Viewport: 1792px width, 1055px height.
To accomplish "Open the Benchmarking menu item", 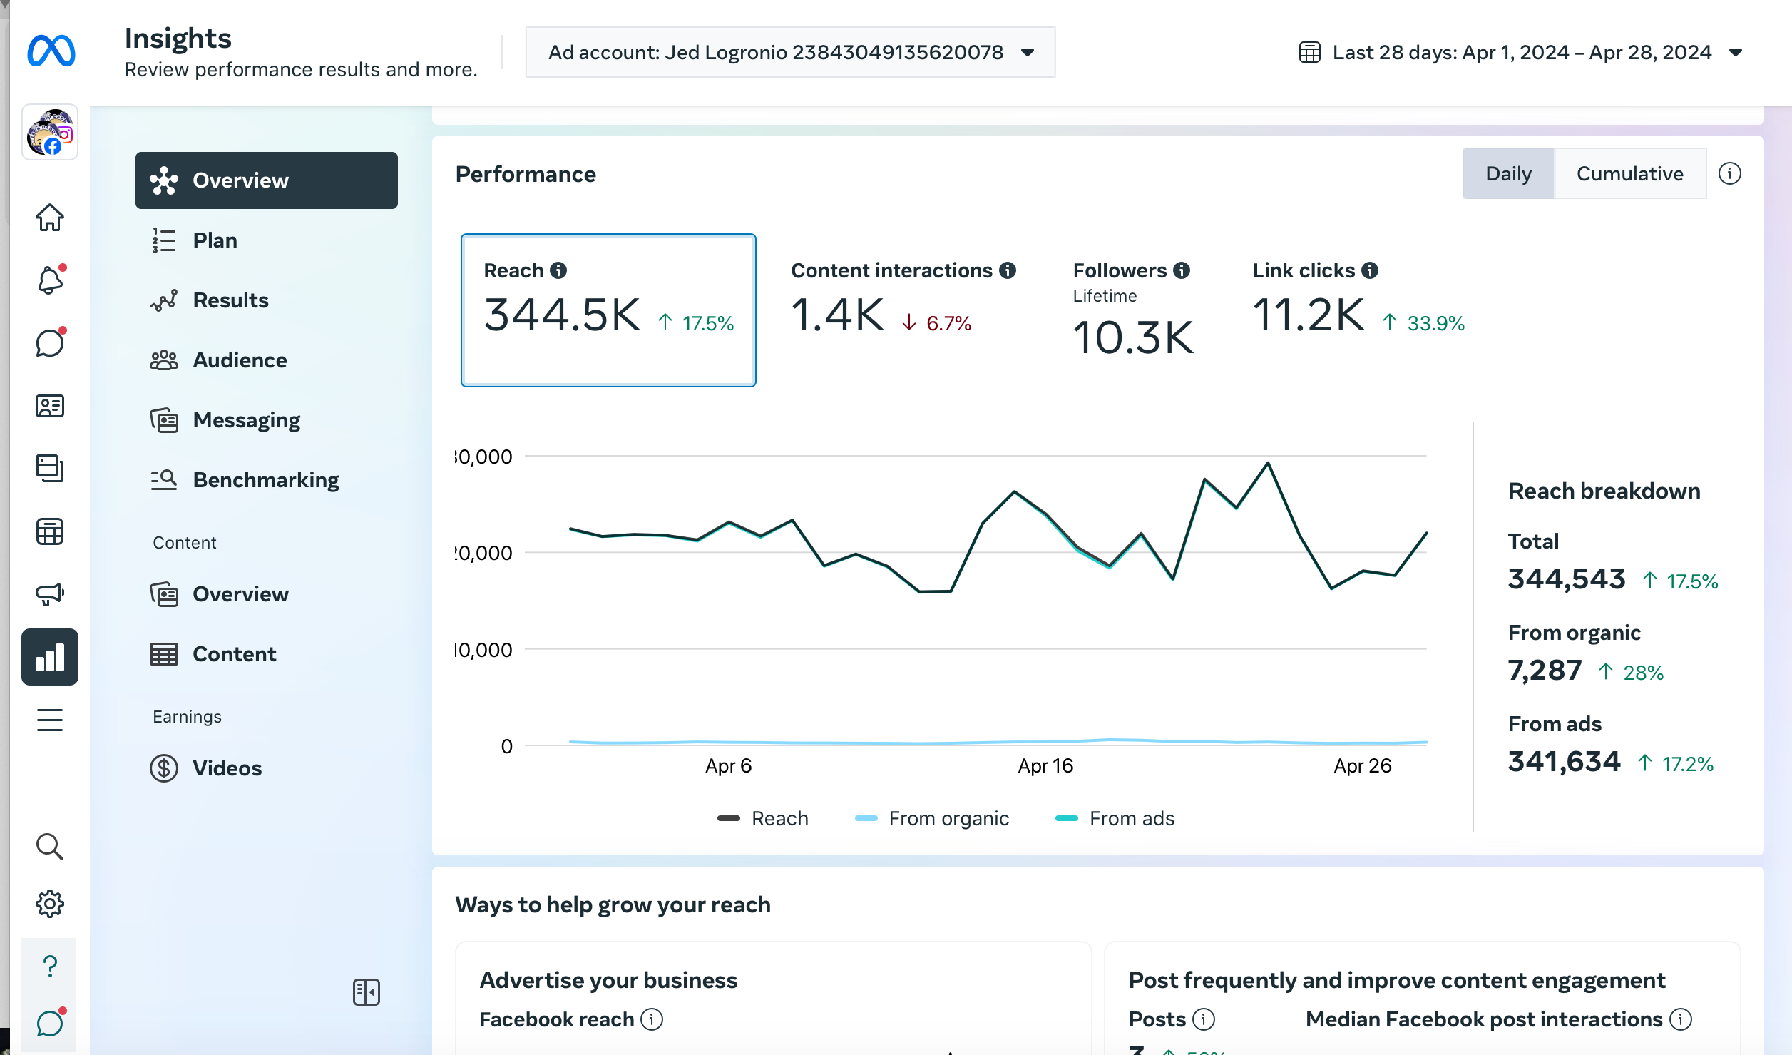I will (x=265, y=480).
